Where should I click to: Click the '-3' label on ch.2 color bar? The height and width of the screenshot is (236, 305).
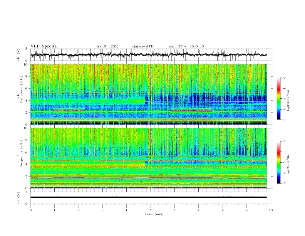pyautogui.click(x=284, y=142)
